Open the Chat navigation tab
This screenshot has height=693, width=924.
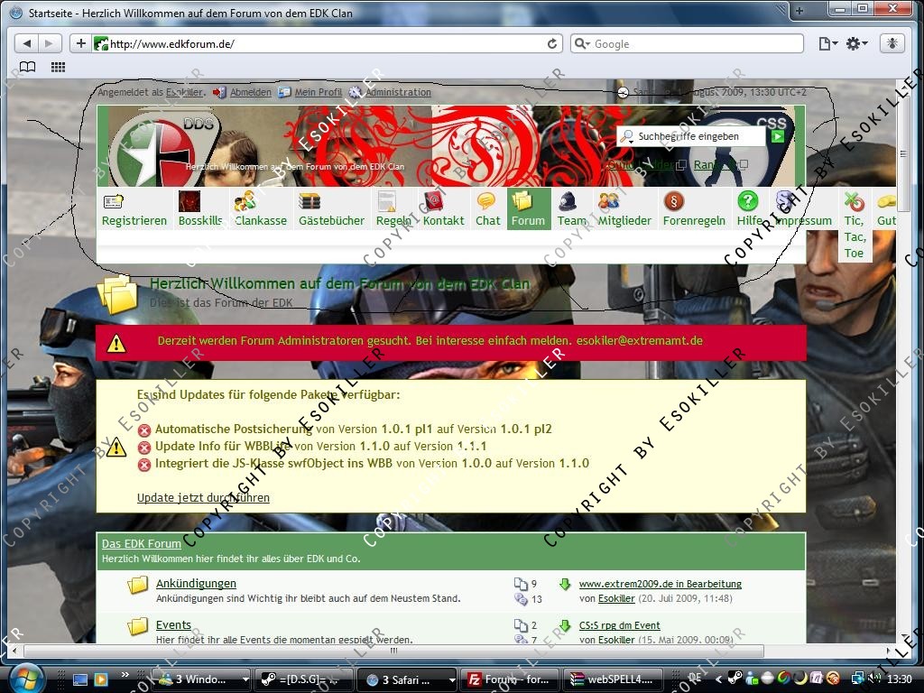(487, 209)
